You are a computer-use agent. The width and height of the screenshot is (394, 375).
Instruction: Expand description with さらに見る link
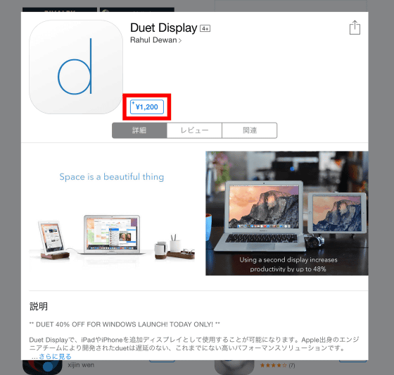55,357
